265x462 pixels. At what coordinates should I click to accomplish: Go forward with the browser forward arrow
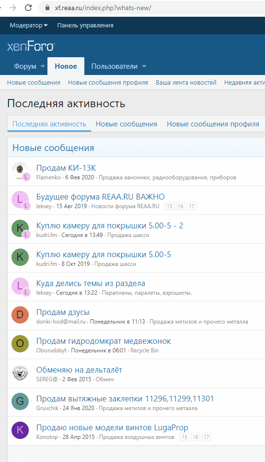coord(13,8)
